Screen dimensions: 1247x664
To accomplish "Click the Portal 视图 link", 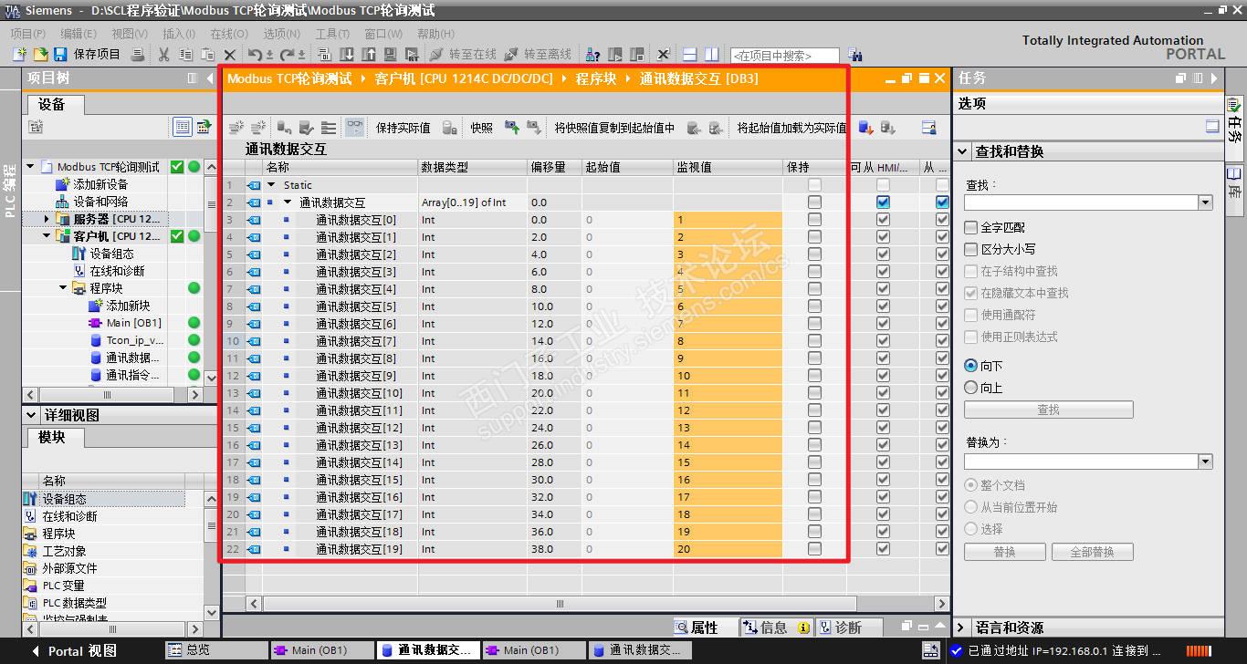I will (82, 651).
